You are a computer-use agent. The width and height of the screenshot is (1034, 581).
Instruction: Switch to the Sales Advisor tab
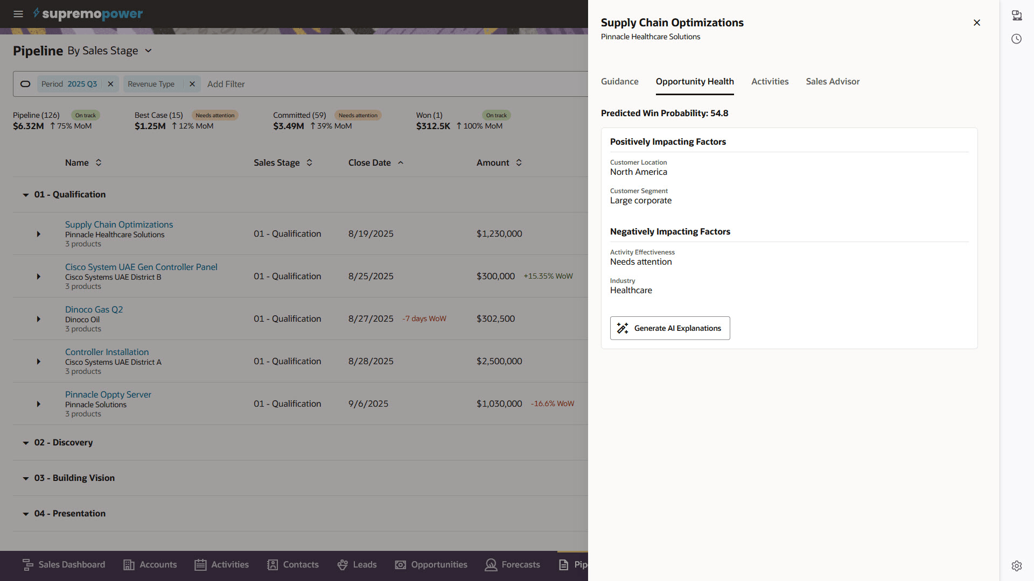(x=832, y=81)
